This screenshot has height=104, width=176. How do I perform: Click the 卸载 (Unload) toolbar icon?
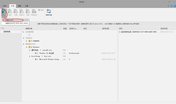pos(28,11)
